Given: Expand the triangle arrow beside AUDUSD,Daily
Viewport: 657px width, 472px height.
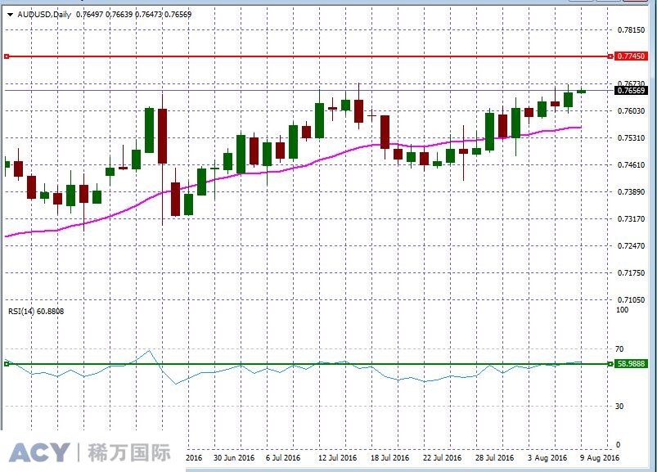Looking at the screenshot, I should pyautogui.click(x=10, y=15).
